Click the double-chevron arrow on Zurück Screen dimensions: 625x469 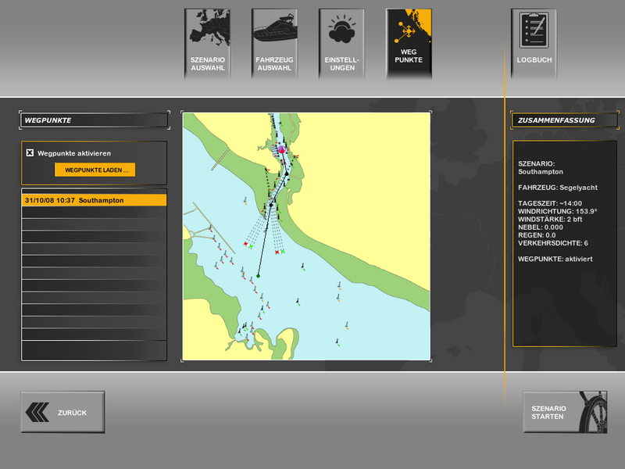click(x=37, y=412)
